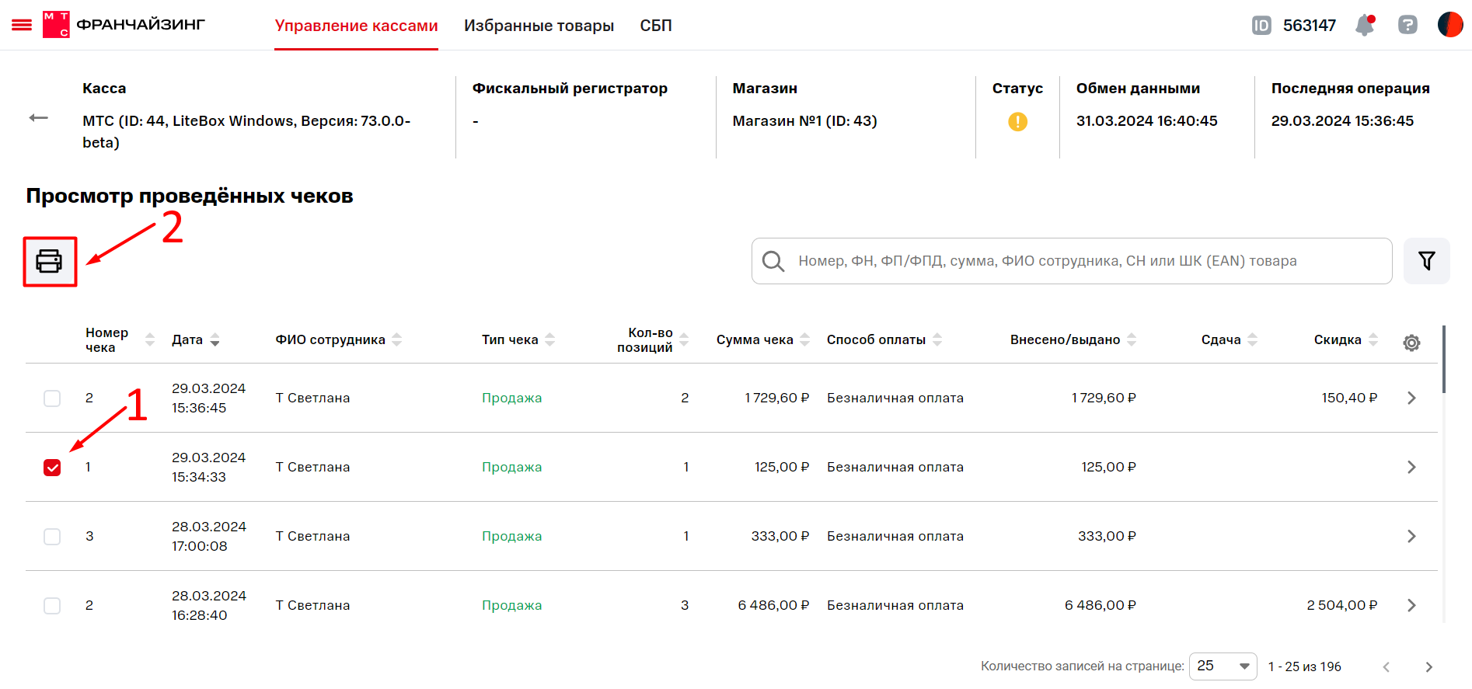1472x689 pixels.
Task: Select receipt 2 from 28.03.2024 16:28:40
Action: click(x=52, y=606)
